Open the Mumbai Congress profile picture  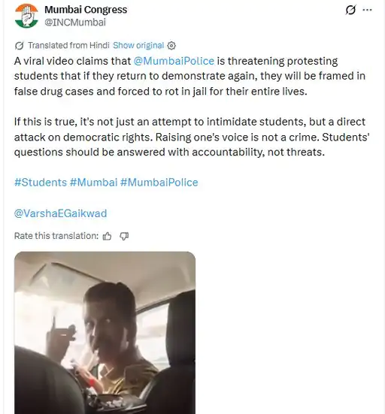26,16
